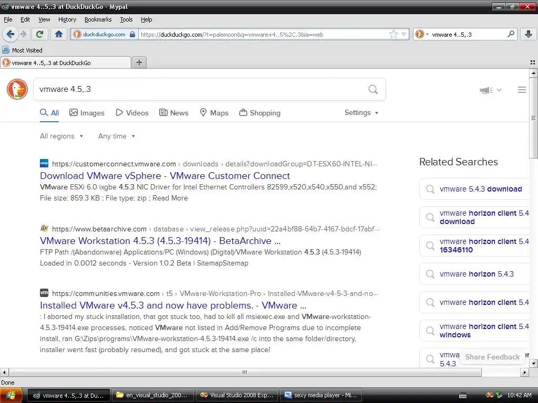Click the Forward navigation arrow
538x403 pixels.
click(x=23, y=34)
